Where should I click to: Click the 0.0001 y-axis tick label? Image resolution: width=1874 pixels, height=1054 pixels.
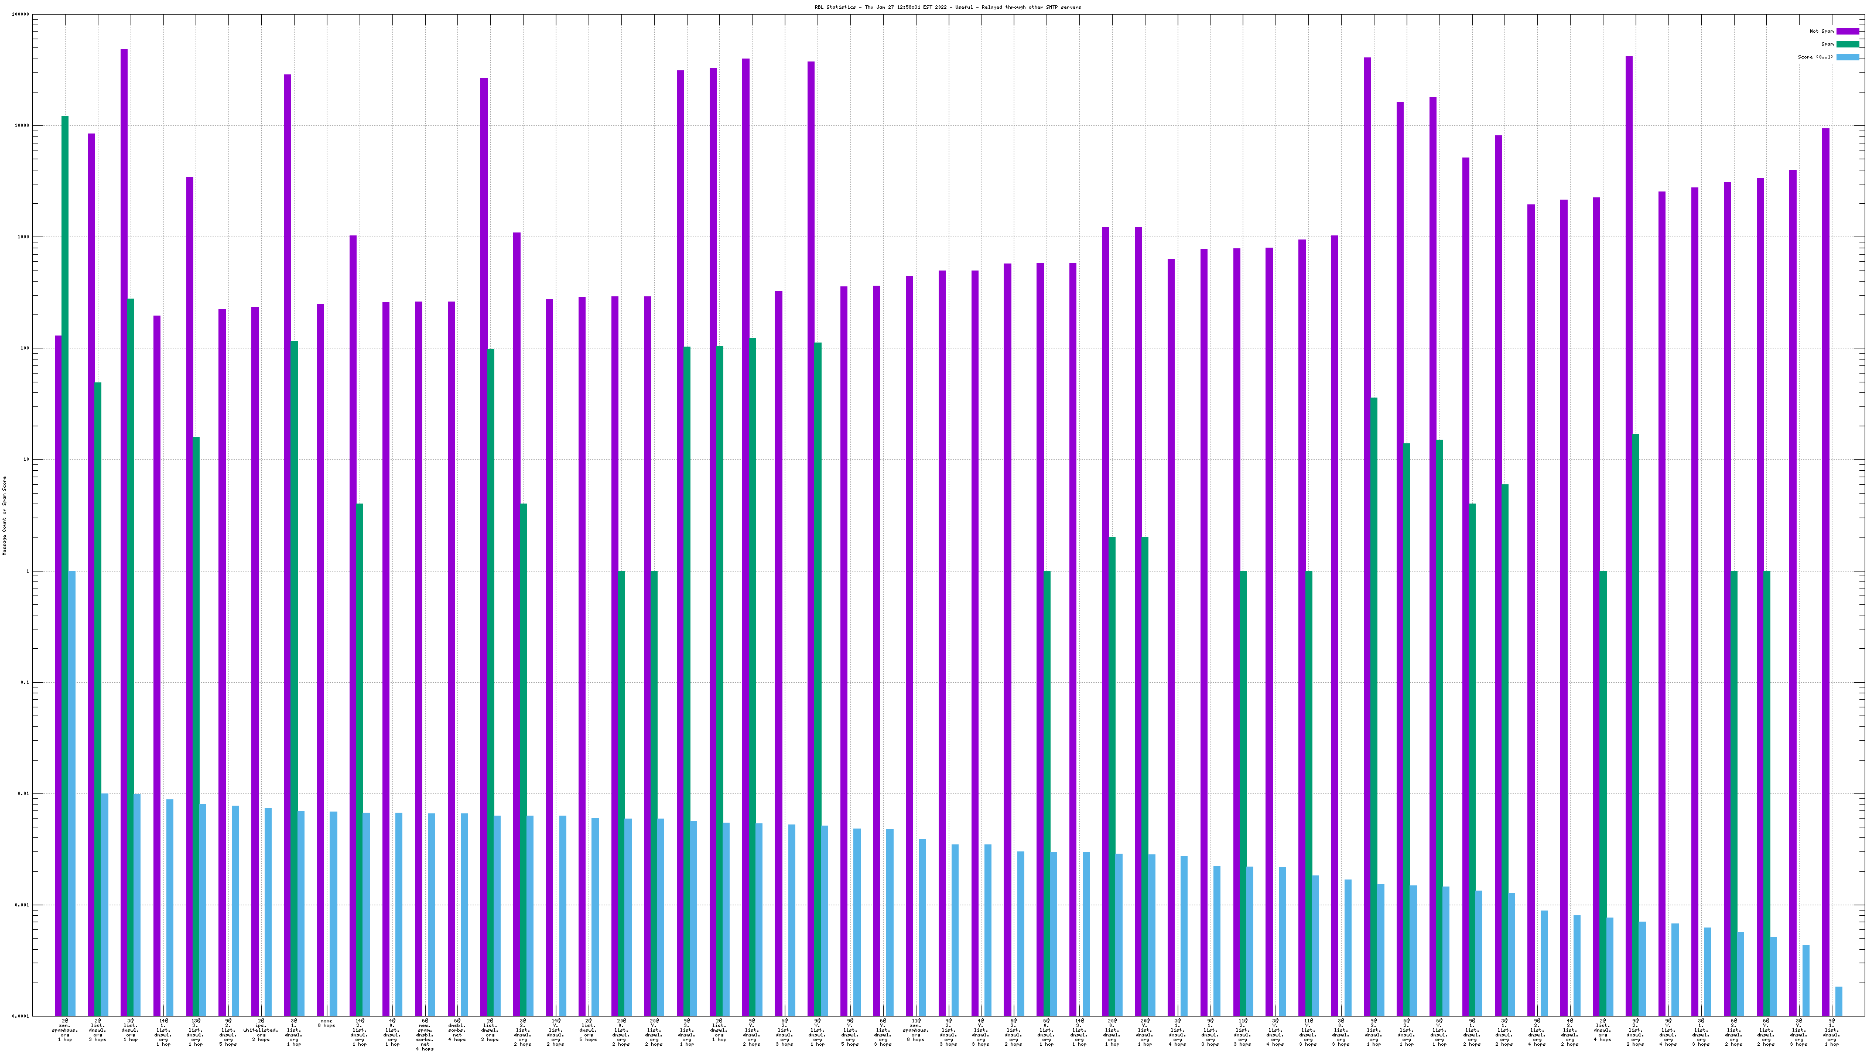(20, 1016)
